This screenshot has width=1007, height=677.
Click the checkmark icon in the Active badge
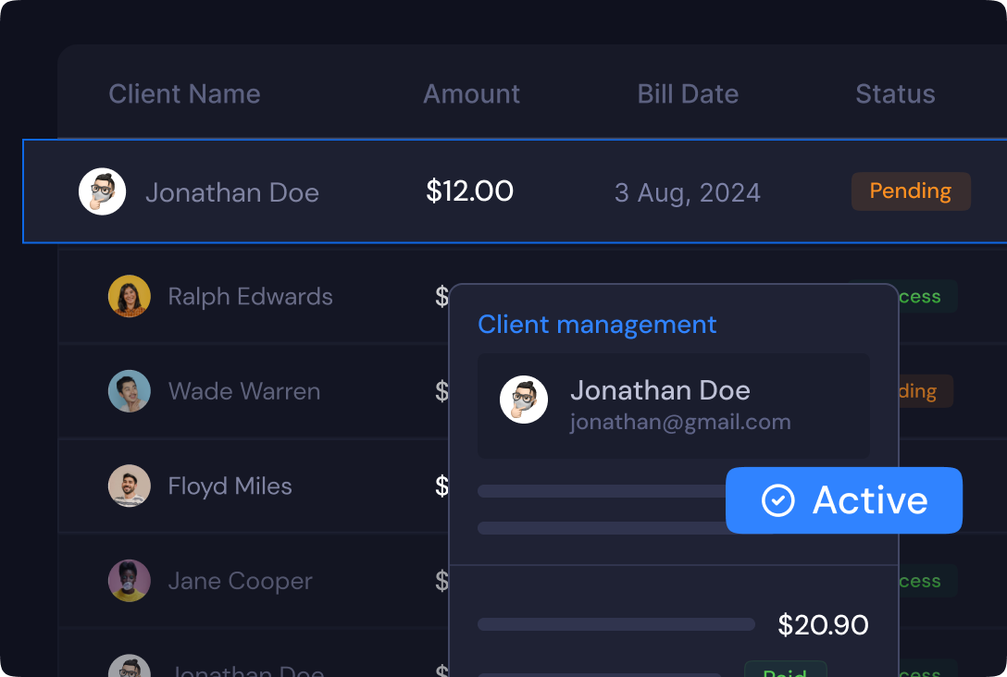[777, 500]
